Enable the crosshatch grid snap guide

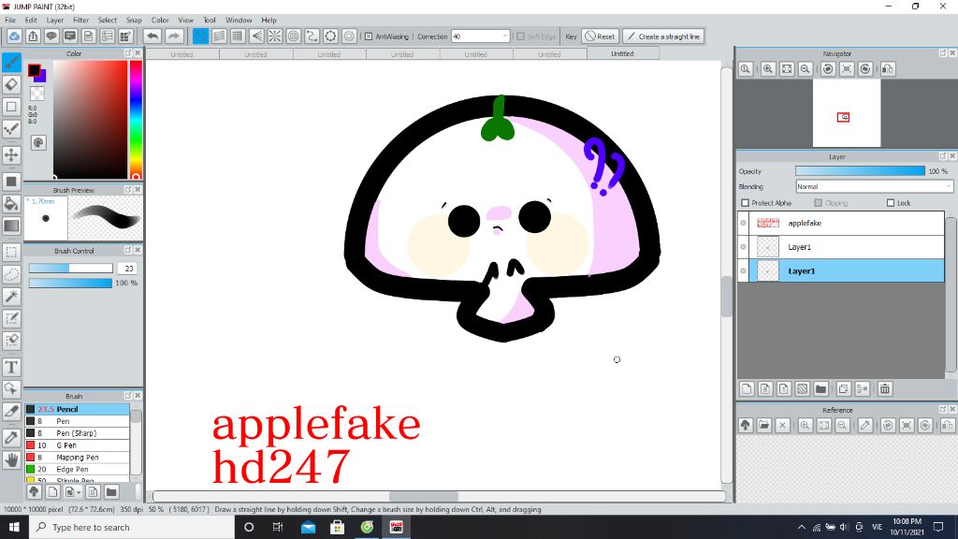click(238, 36)
